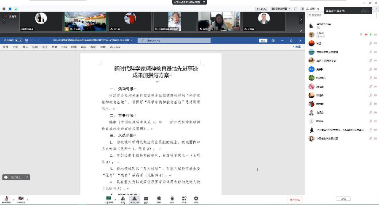Click the Word search box

(x=174, y=40)
